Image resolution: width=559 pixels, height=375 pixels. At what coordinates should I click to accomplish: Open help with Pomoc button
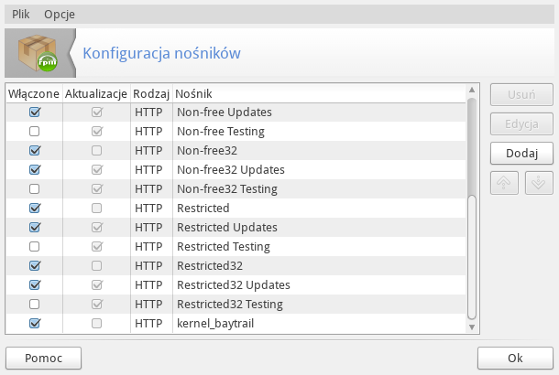click(43, 358)
